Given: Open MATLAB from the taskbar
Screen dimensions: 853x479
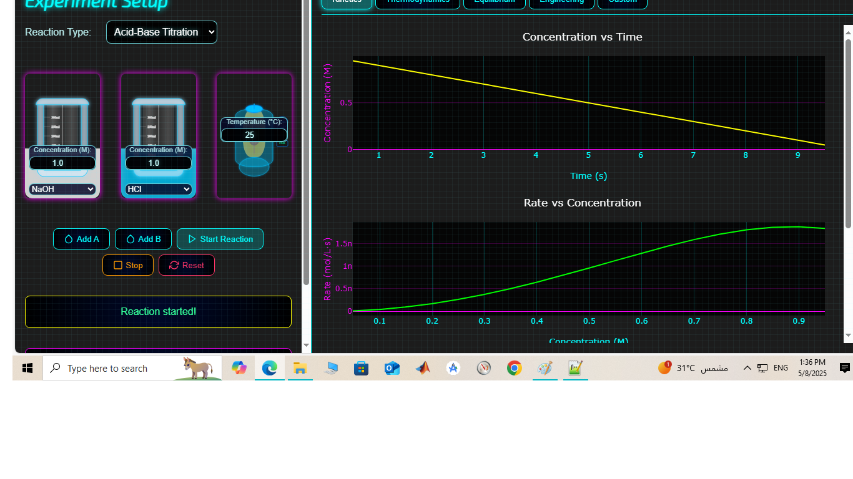Looking at the screenshot, I should point(423,368).
